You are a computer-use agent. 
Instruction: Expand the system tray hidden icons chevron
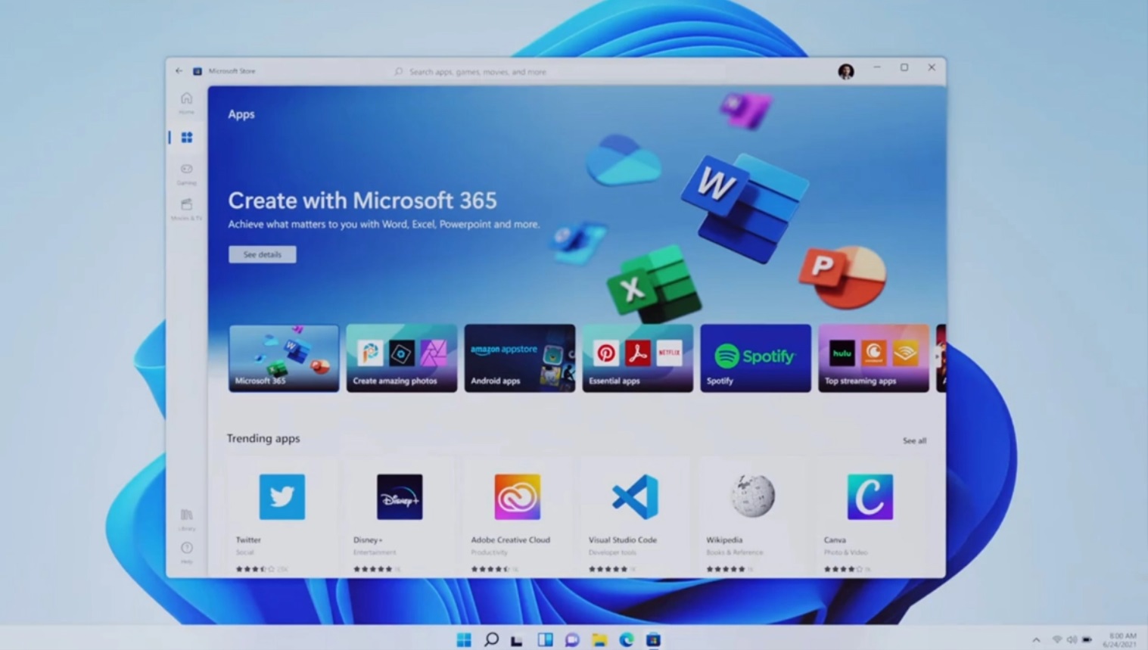pos(1036,640)
